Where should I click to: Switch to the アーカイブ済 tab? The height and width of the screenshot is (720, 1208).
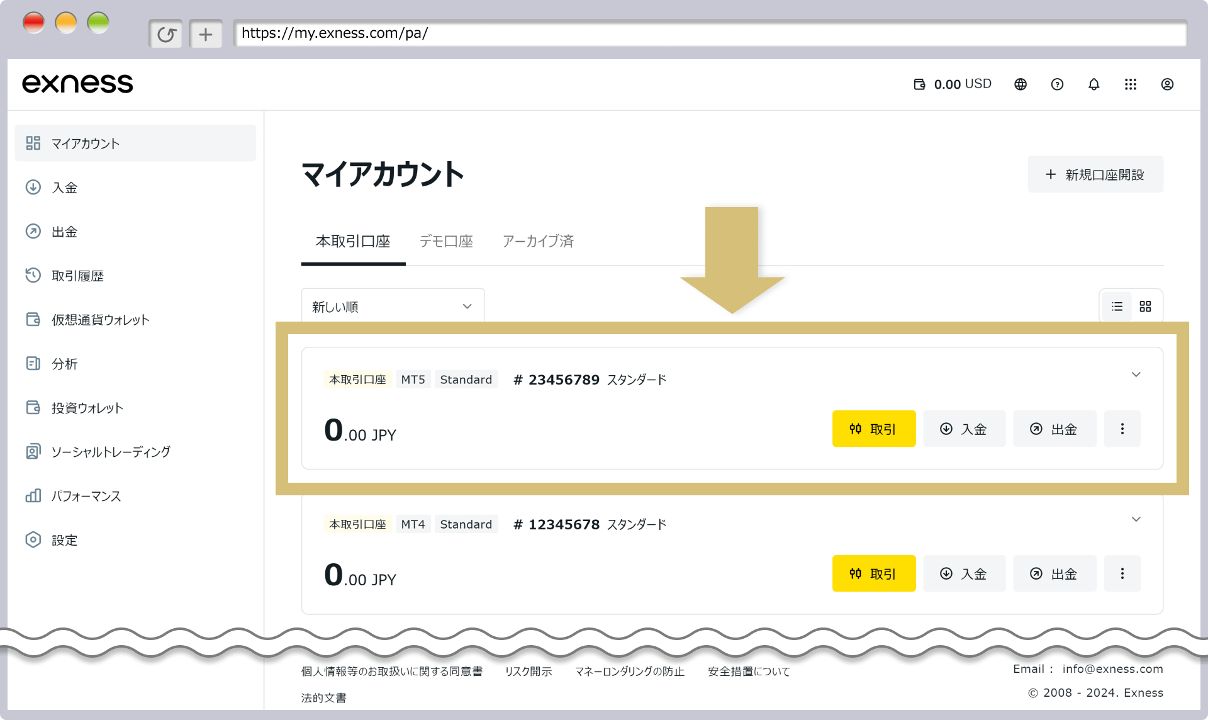[538, 242]
